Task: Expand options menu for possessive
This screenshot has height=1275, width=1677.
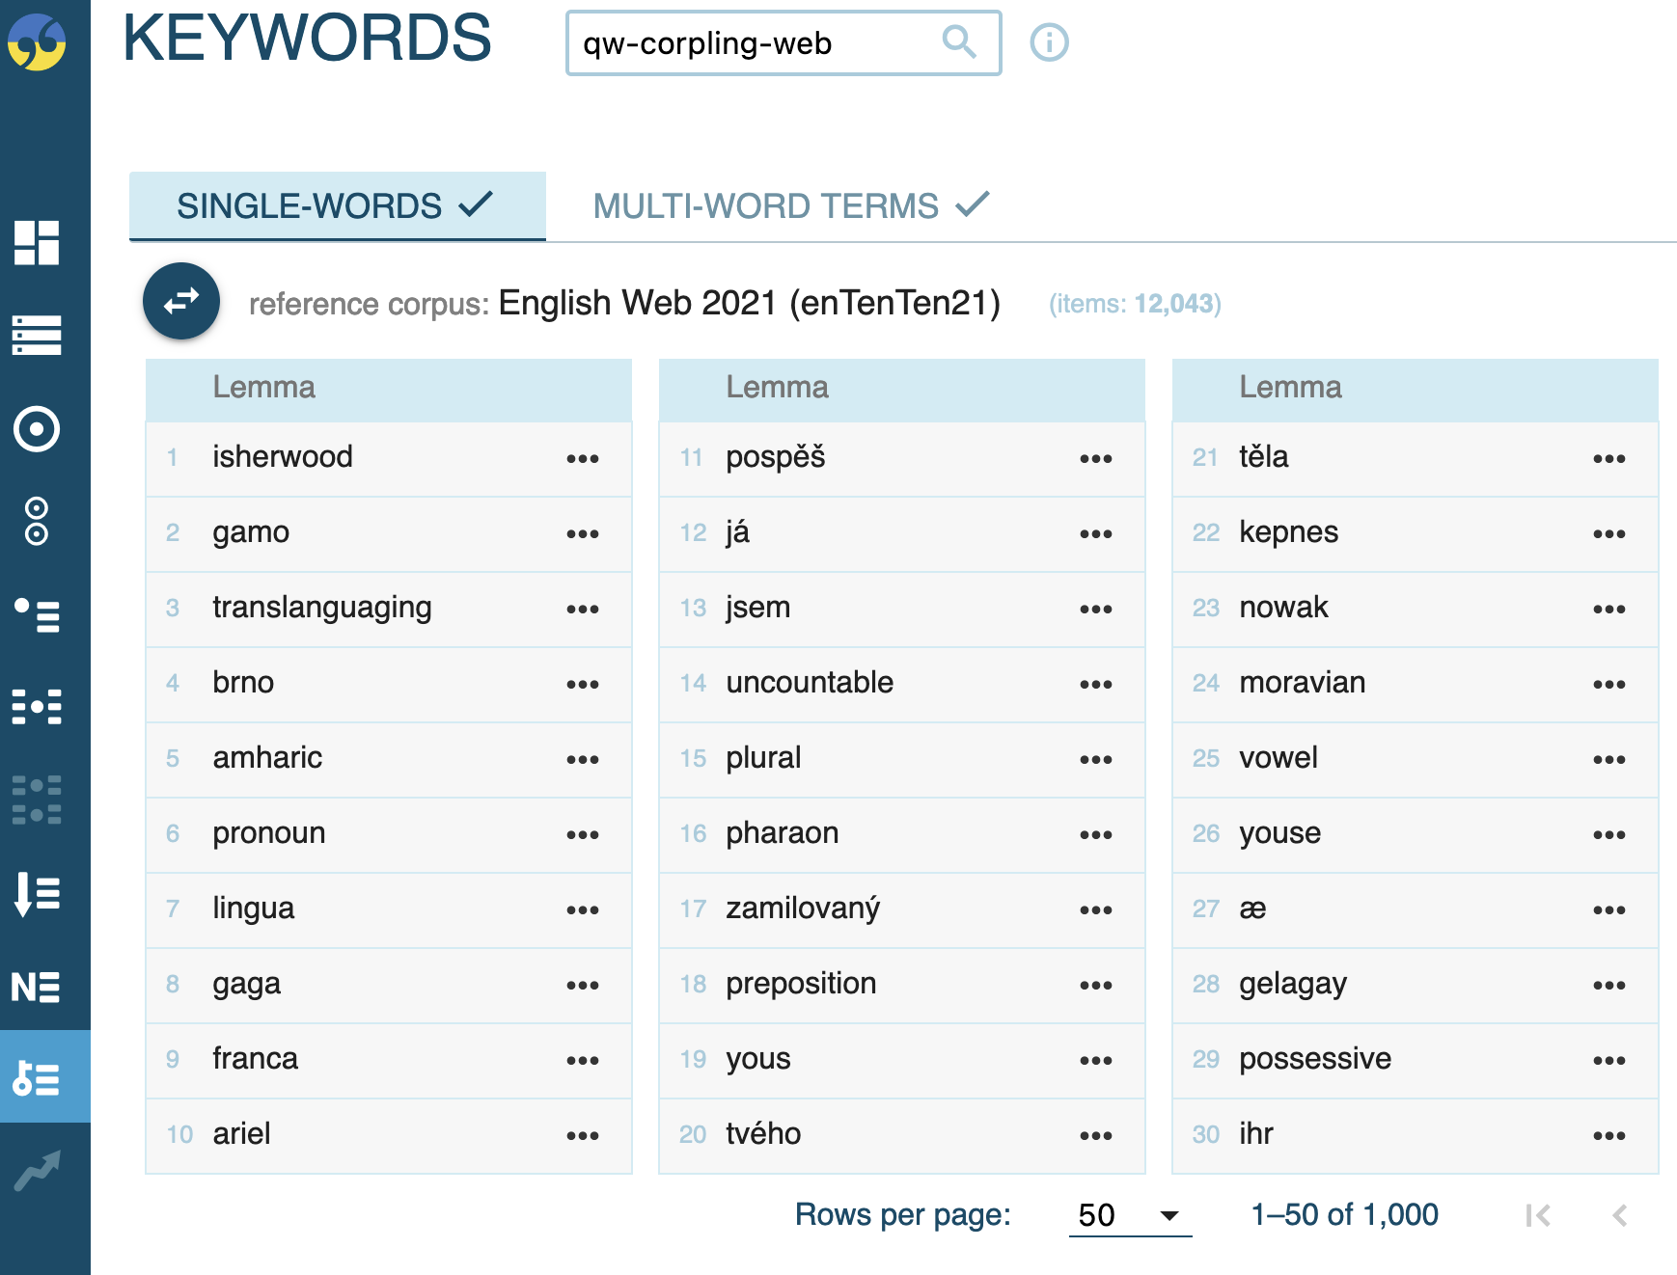Action: point(1609,1060)
